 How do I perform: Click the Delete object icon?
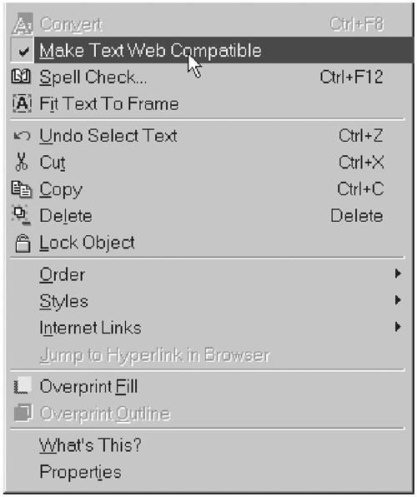tap(22, 215)
